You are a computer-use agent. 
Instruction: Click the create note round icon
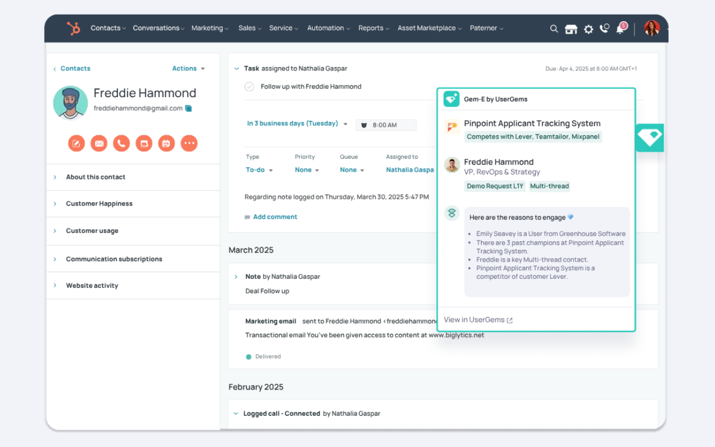click(x=77, y=144)
